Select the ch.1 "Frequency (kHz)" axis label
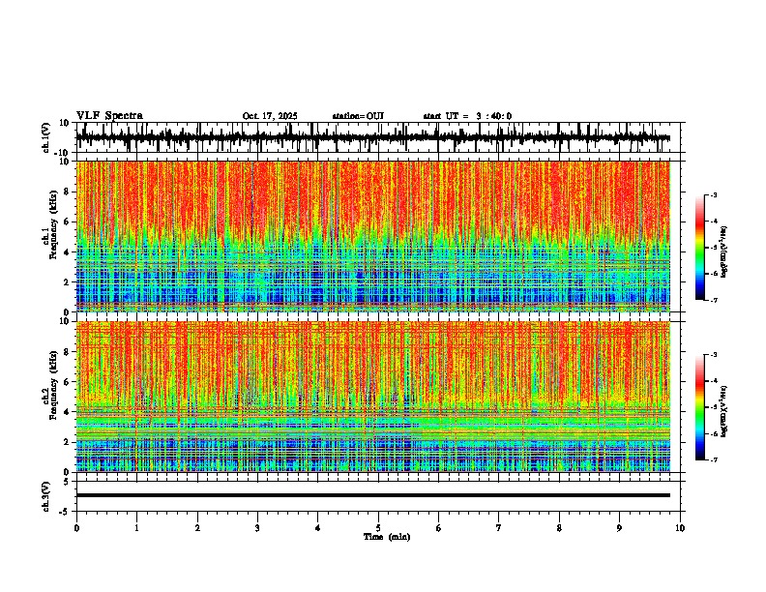This screenshot has height=592, width=766. 53,225
